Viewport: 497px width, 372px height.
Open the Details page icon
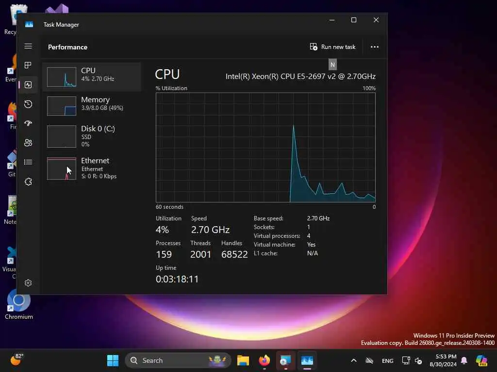(x=28, y=162)
